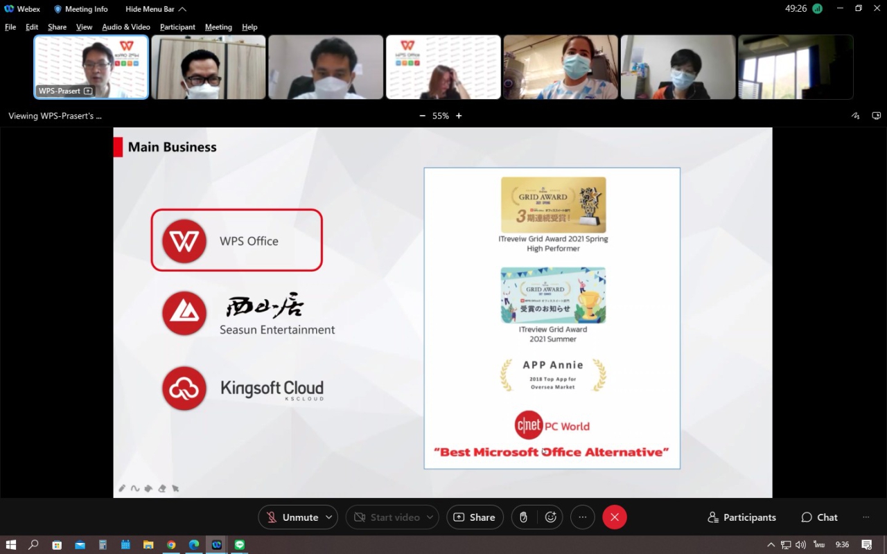The width and height of the screenshot is (887, 554).
Task: Click the WPS Office logo on slide
Action: [x=184, y=241]
